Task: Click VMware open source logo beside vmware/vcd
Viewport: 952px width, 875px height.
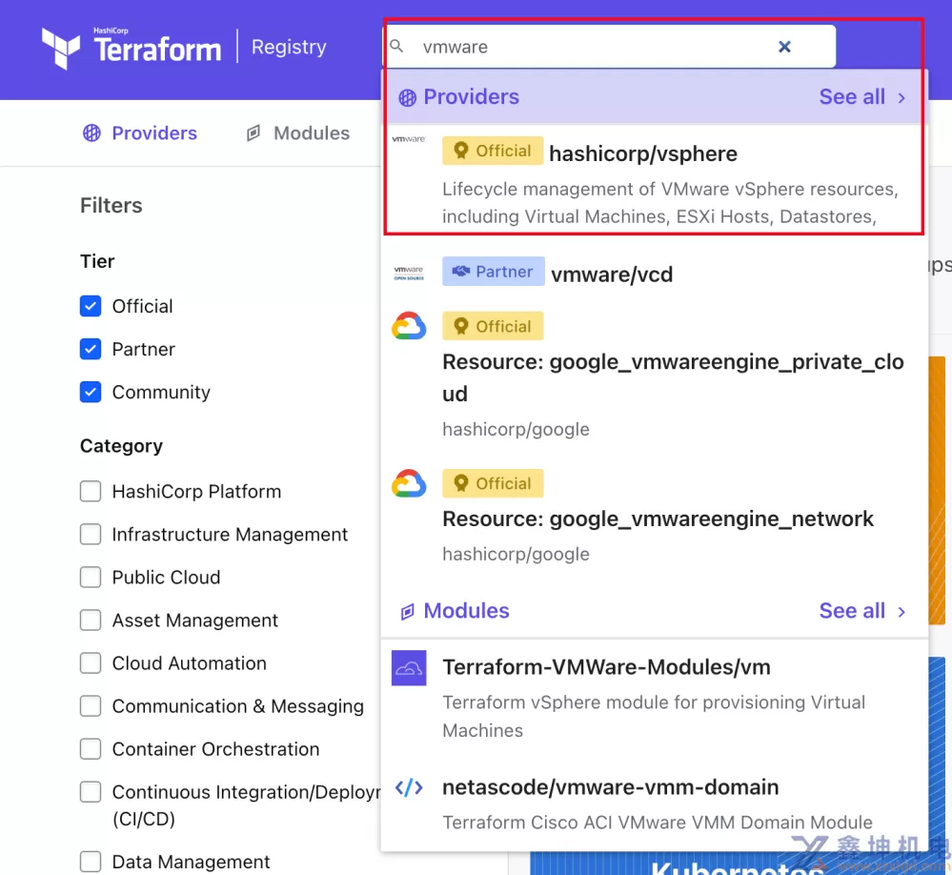Action: coord(409,274)
